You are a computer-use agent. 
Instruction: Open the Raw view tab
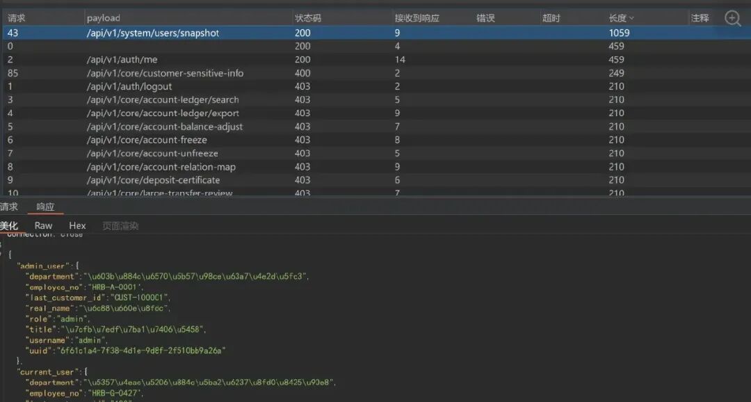pyautogui.click(x=43, y=225)
